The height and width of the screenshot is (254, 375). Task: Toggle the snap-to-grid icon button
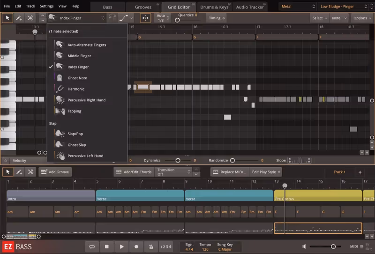(x=145, y=18)
